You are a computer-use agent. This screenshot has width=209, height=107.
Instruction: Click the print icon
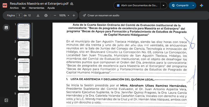46,15
